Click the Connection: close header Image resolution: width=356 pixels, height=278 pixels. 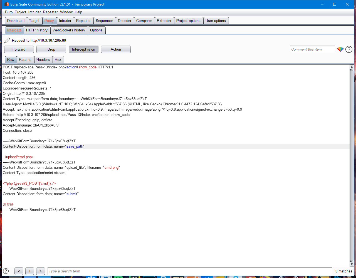[17, 130]
